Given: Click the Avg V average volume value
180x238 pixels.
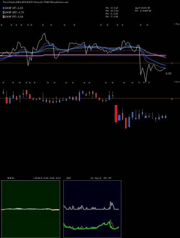Looking at the screenshot, I should click(142, 8).
